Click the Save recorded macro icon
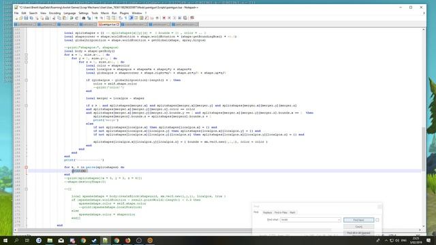The height and width of the screenshot is (245, 436). pos(185,18)
